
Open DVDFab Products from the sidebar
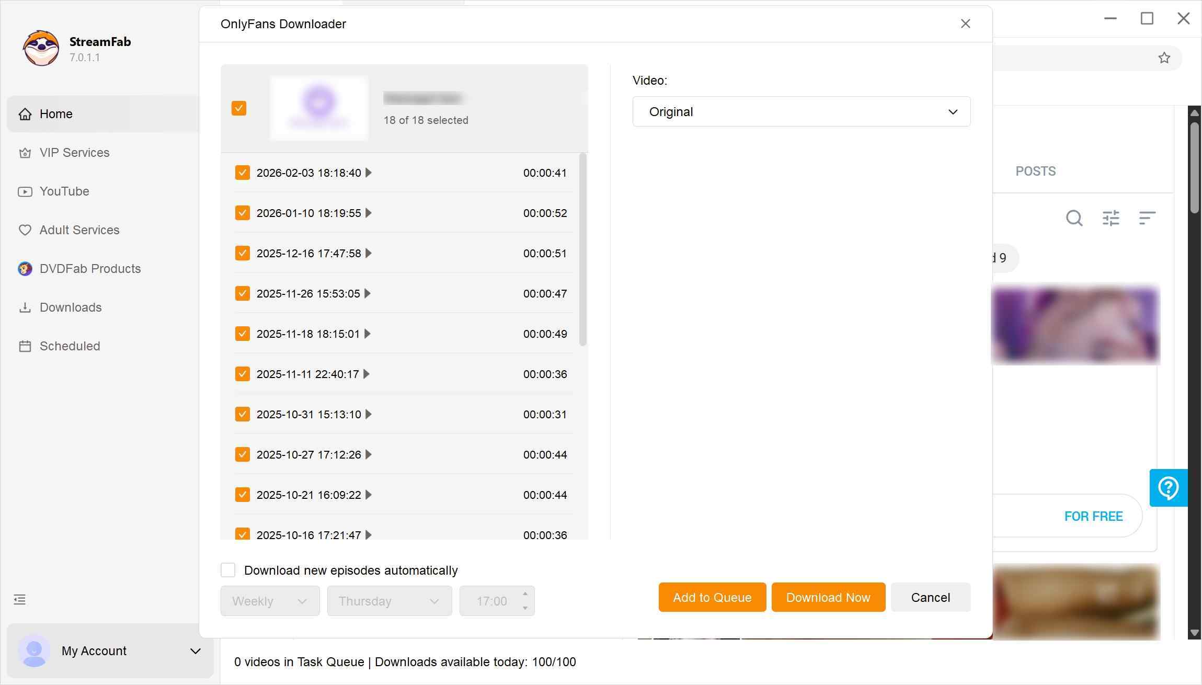click(89, 268)
